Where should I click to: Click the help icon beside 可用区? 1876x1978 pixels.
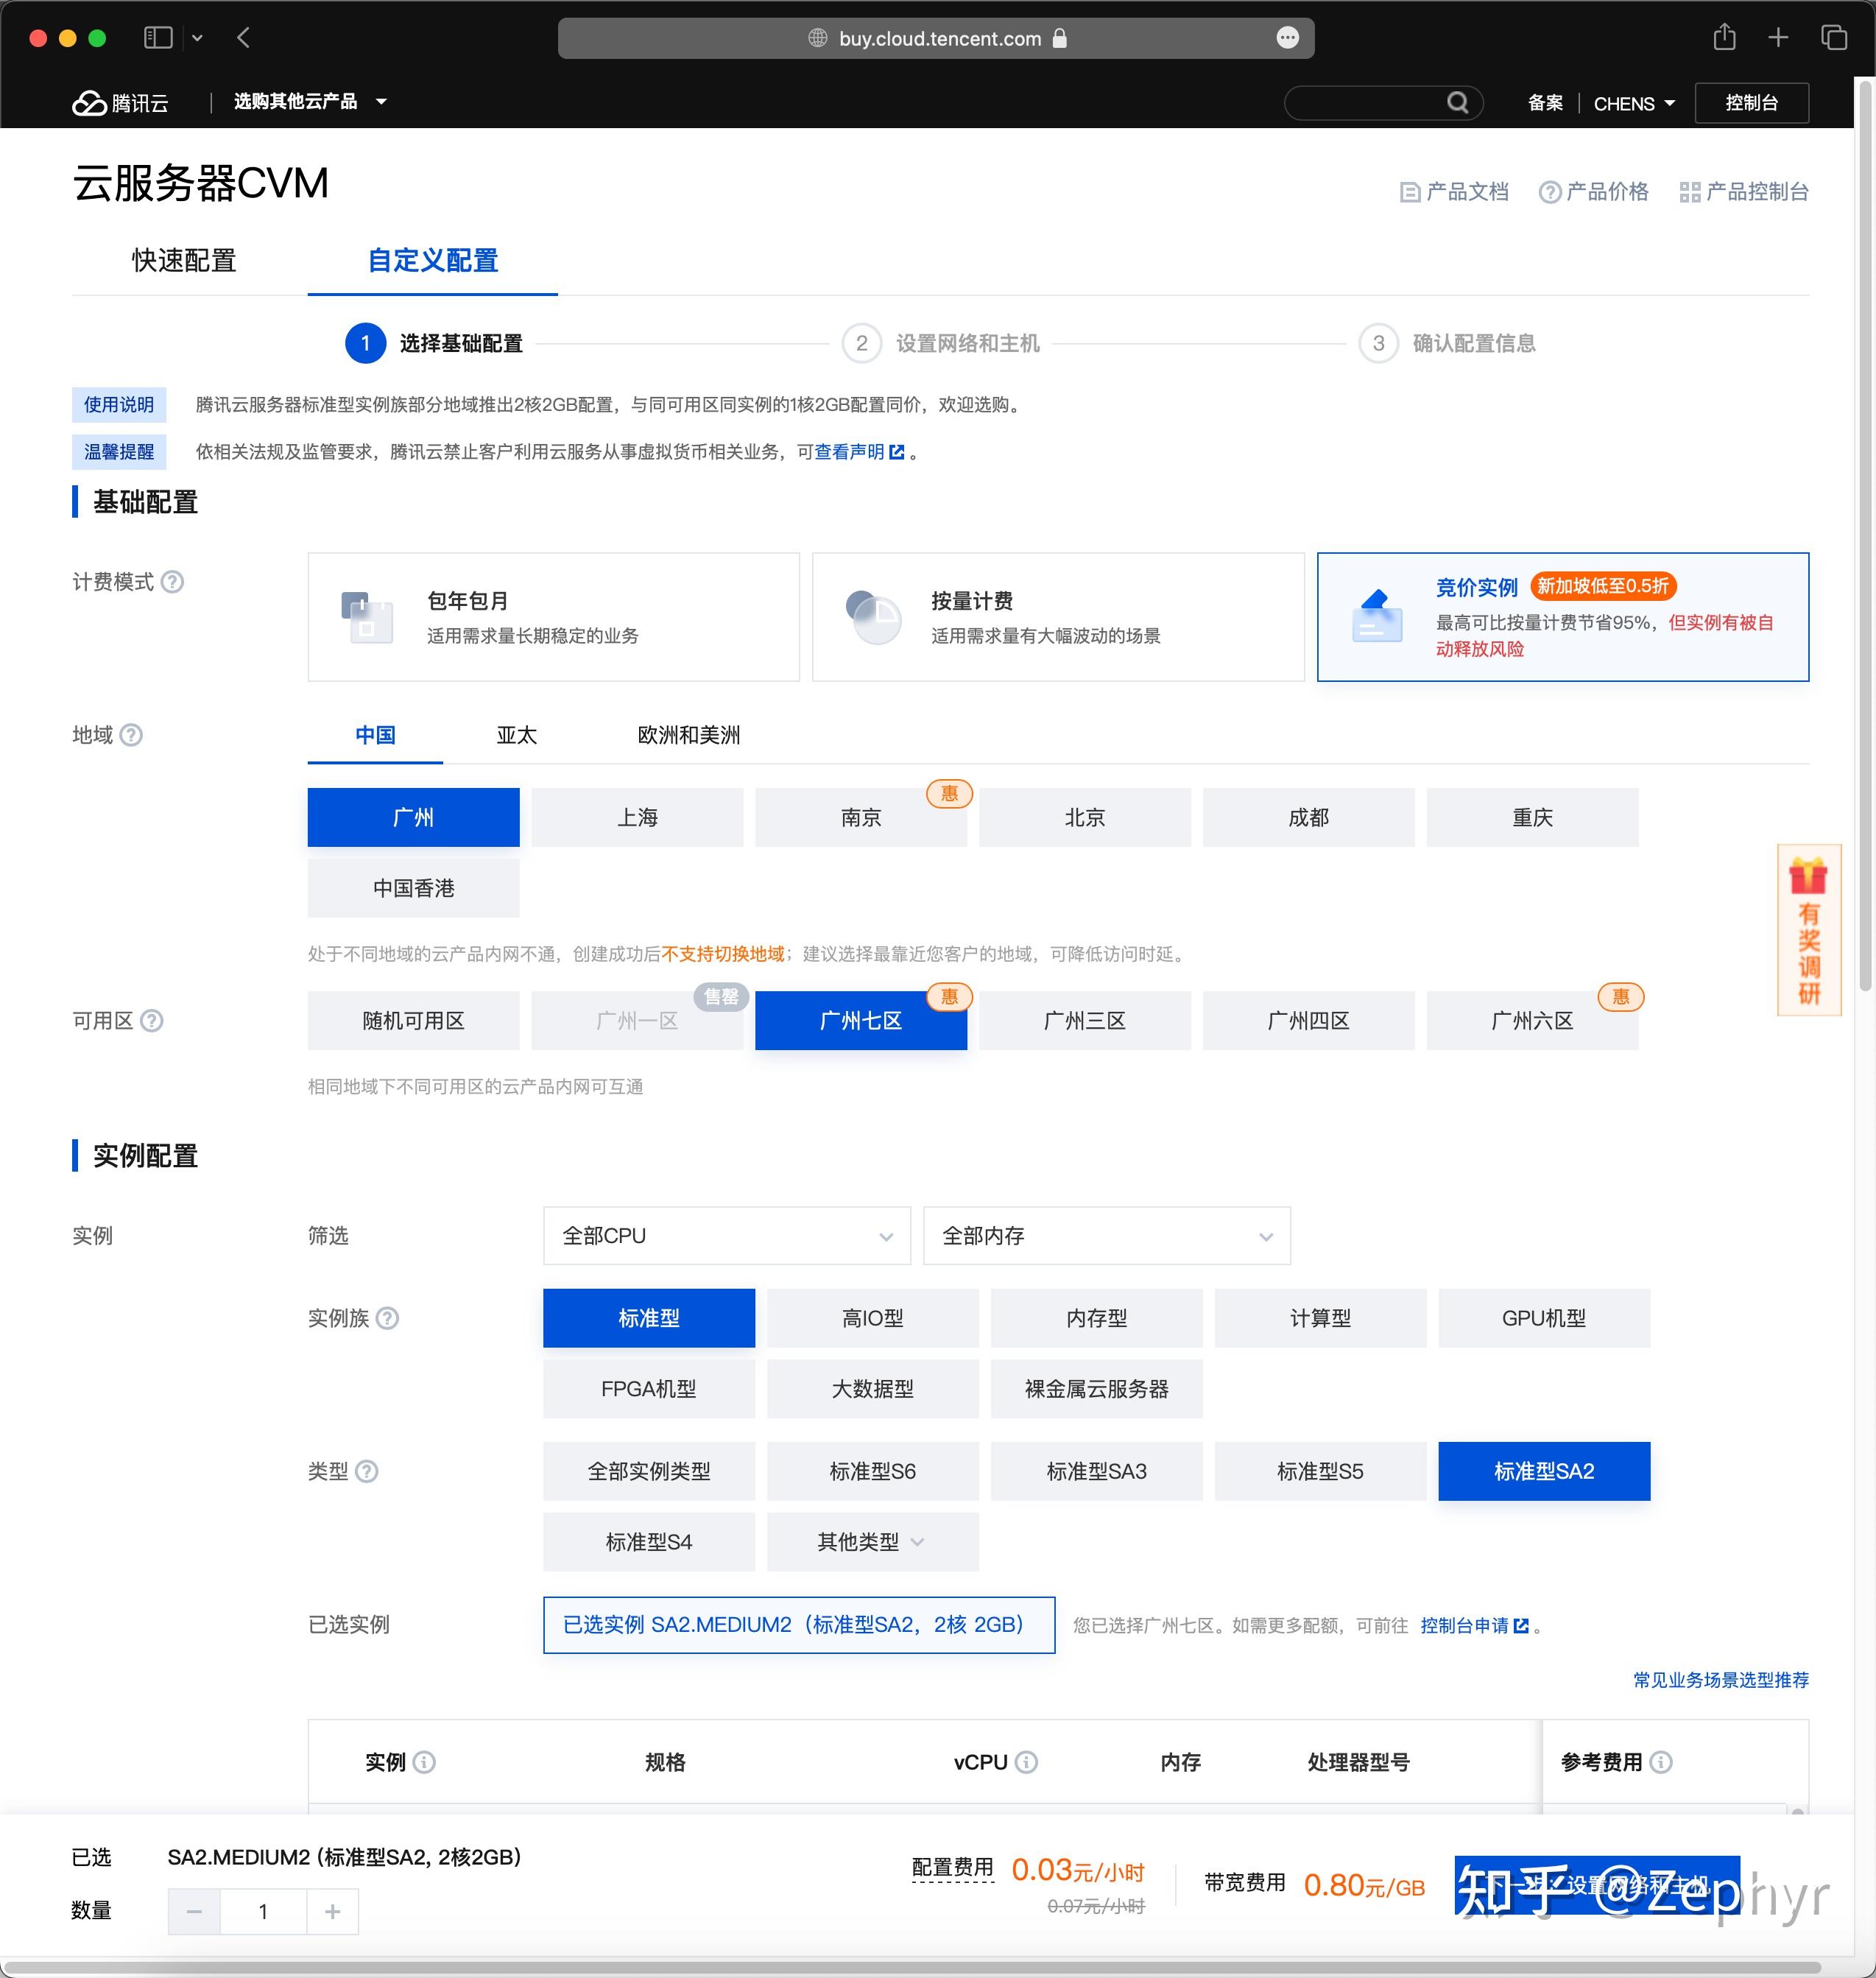tap(152, 1021)
